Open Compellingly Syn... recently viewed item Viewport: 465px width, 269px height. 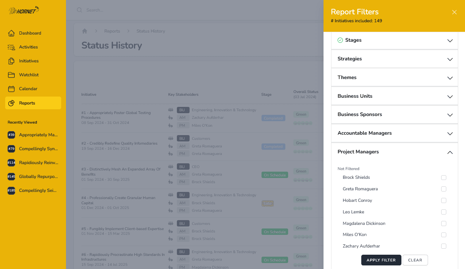[38, 149]
